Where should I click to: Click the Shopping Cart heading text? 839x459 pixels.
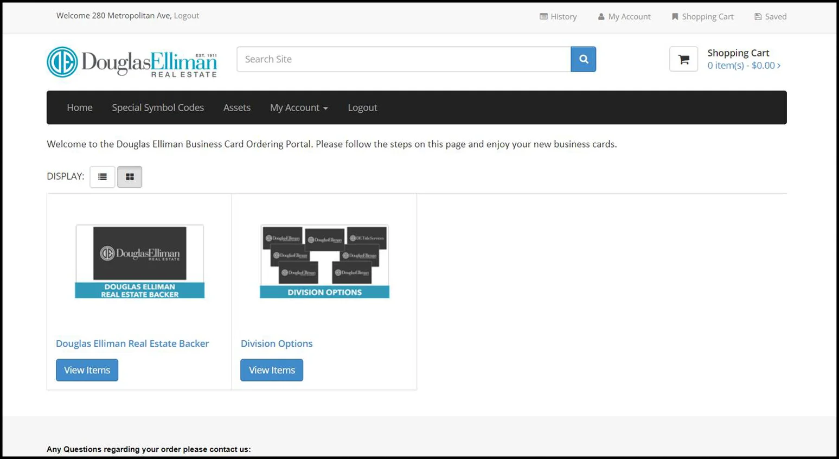tap(738, 53)
